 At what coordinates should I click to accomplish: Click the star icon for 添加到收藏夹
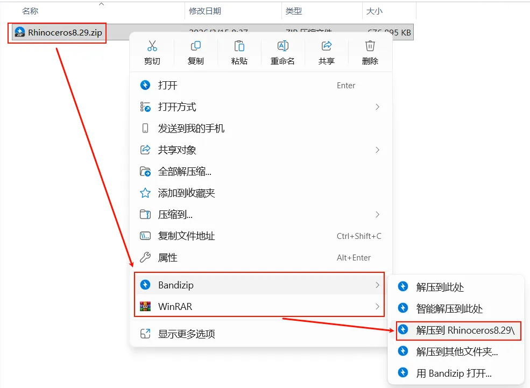[x=145, y=193]
